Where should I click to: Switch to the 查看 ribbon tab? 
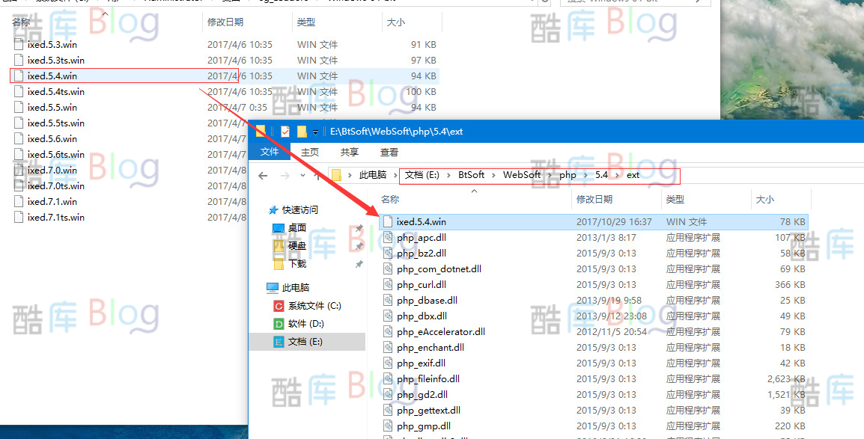389,152
